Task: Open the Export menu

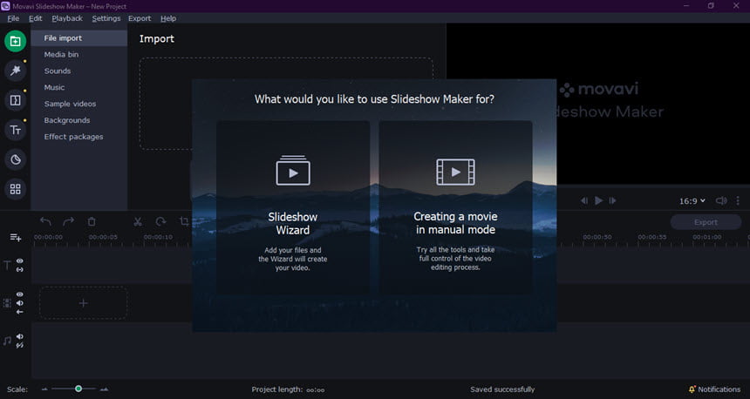Action: click(140, 18)
